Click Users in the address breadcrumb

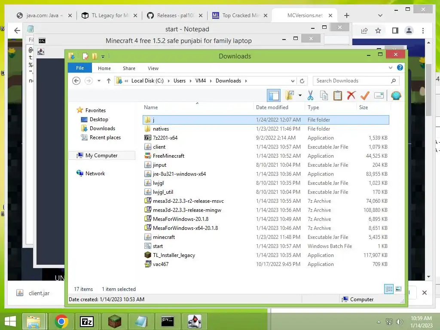[180, 81]
